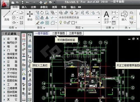Select the Rectangle tool

click(x=22, y=18)
